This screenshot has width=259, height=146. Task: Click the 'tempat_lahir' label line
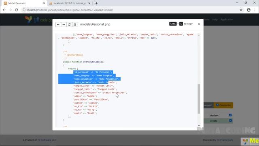[x=93, y=86]
